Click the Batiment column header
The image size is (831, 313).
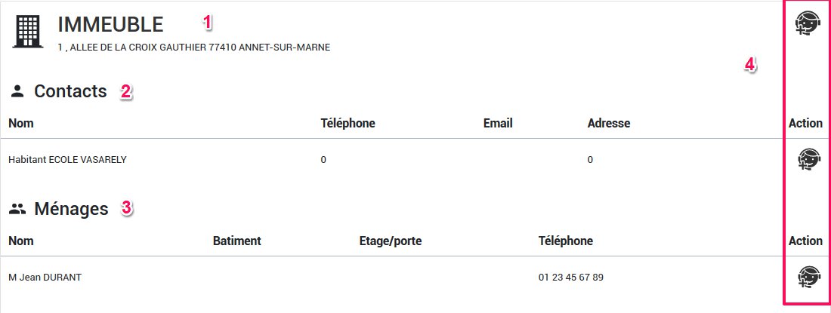click(x=236, y=241)
